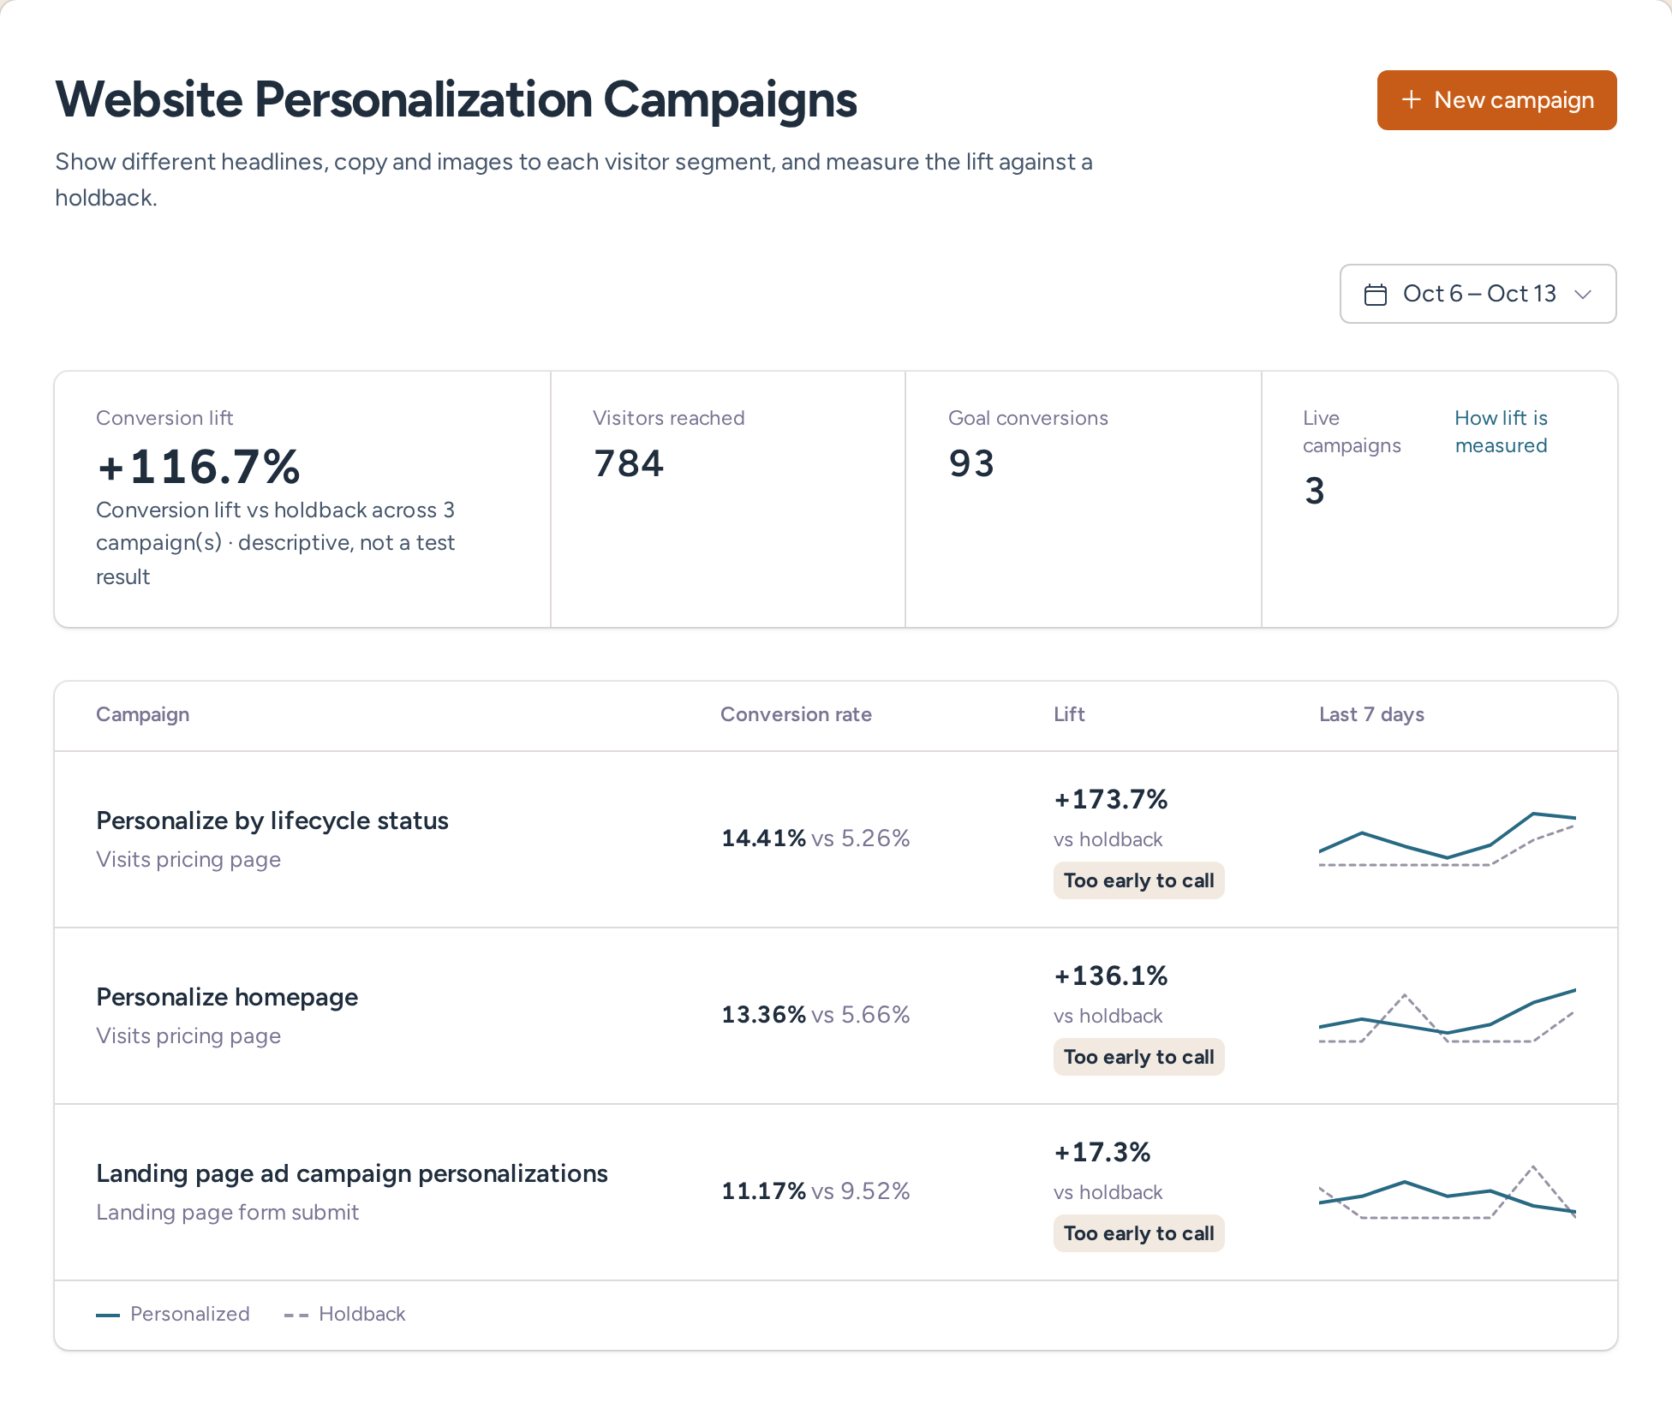1672x1420 pixels.
Task: Click the 14.41% vs 5.26% conversion rate
Action: coord(815,838)
